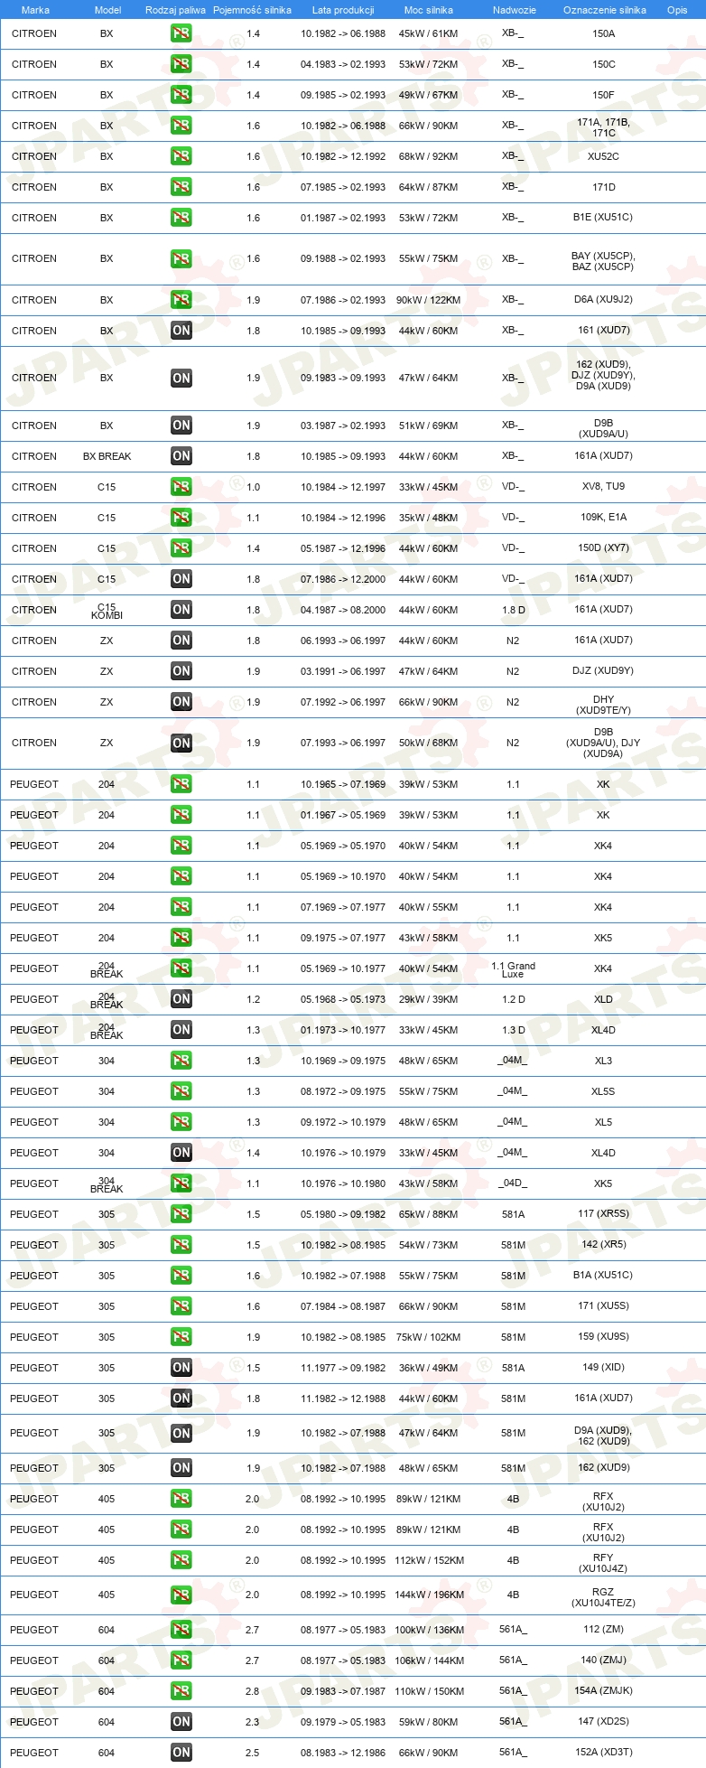Click the petrol icon in the D6A (XU9J2) row
The width and height of the screenshot is (706, 1768).
(181, 300)
